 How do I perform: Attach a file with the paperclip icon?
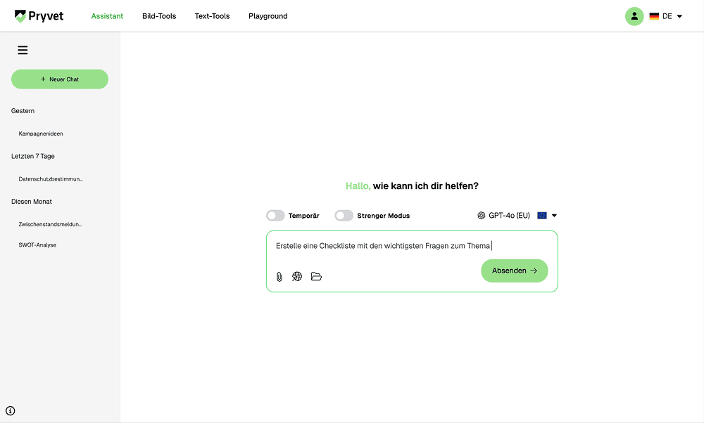coord(279,276)
